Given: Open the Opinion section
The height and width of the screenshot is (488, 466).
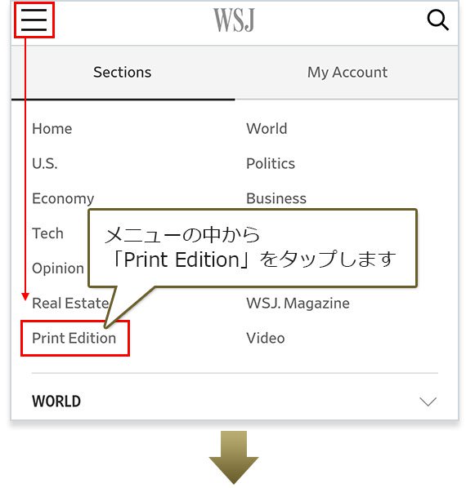Looking at the screenshot, I should pyautogui.click(x=58, y=268).
